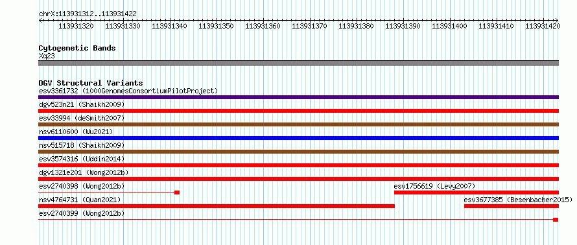Click esv2740398 (Wong2012b) label
Viewport: 577px width, 245px height.
tap(82, 186)
